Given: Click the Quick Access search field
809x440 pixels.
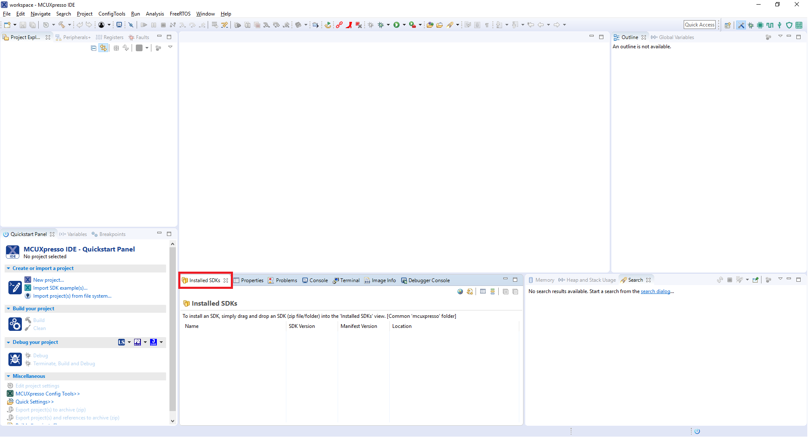Looking at the screenshot, I should point(699,25).
